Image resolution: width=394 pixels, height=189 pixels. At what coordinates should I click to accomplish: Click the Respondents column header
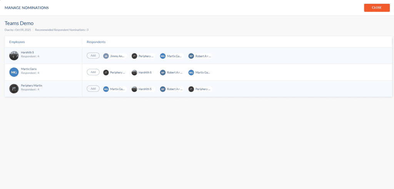click(96, 42)
